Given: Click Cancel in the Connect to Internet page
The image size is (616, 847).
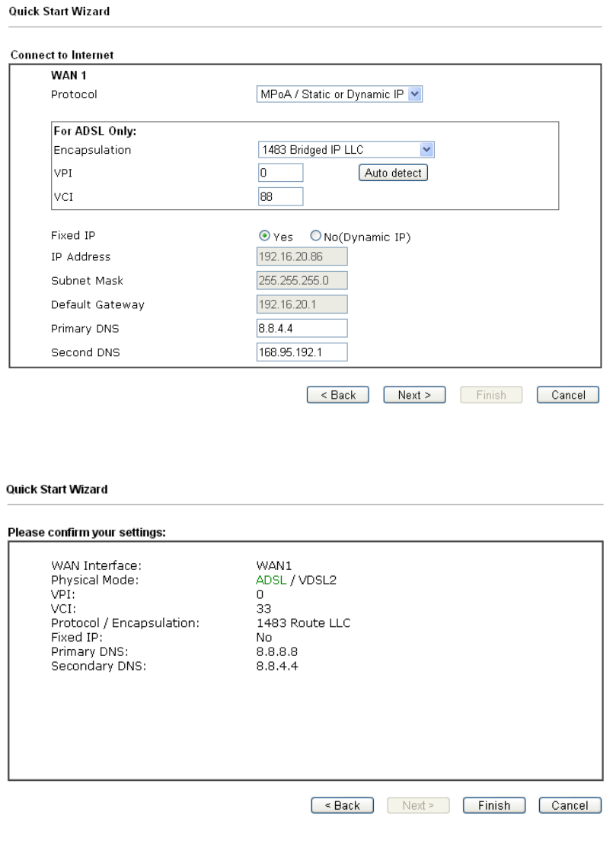Looking at the screenshot, I should tap(568, 395).
